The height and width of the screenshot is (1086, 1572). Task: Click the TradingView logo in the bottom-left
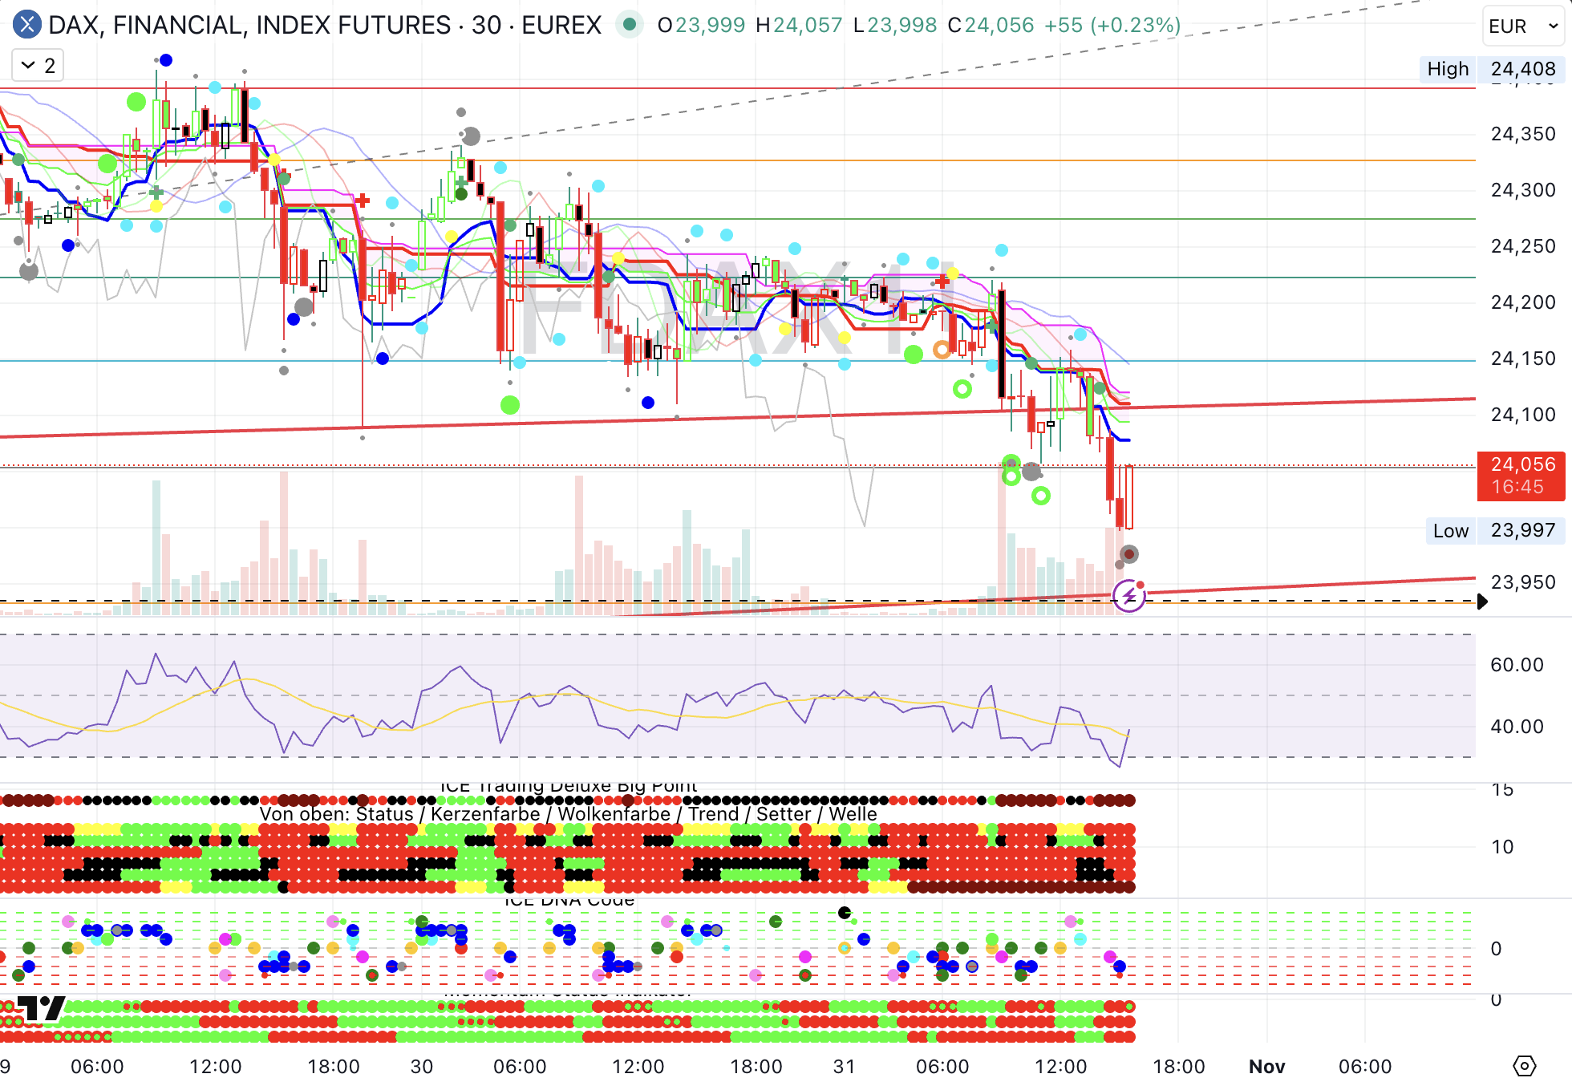(40, 1008)
